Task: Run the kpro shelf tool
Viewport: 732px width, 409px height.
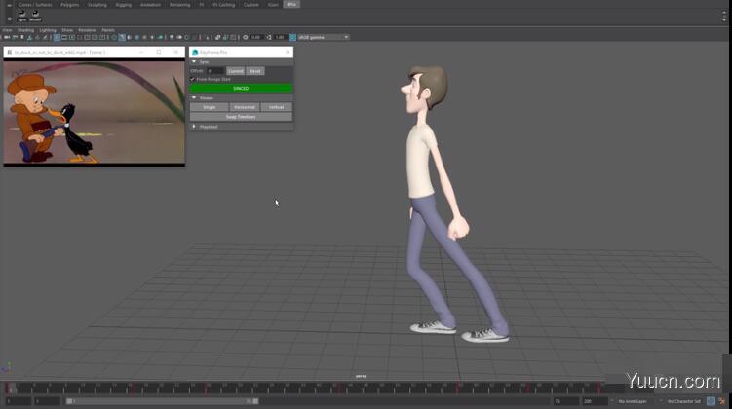Action: pyautogui.click(x=22, y=16)
